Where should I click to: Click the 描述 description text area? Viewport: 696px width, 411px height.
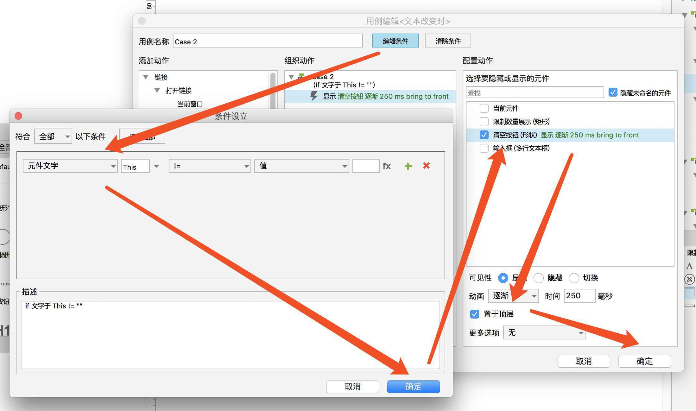coord(231,335)
